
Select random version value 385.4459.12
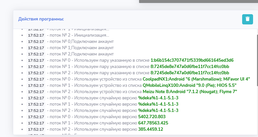click(x=151, y=129)
